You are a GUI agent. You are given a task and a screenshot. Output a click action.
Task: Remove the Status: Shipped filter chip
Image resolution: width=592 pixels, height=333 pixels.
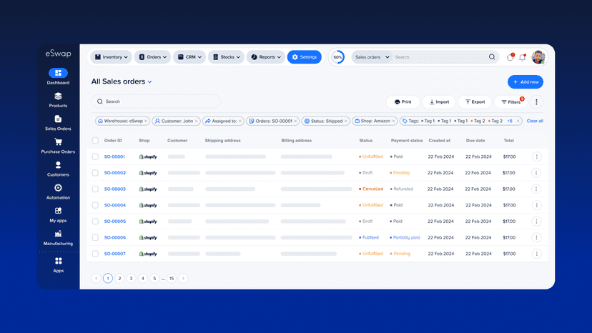click(x=346, y=121)
